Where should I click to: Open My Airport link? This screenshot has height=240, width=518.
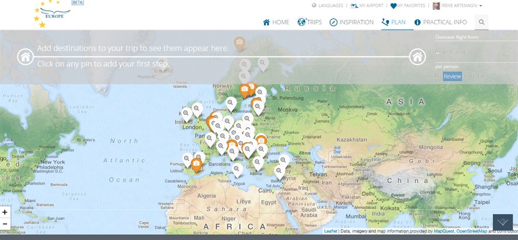pos(367,6)
